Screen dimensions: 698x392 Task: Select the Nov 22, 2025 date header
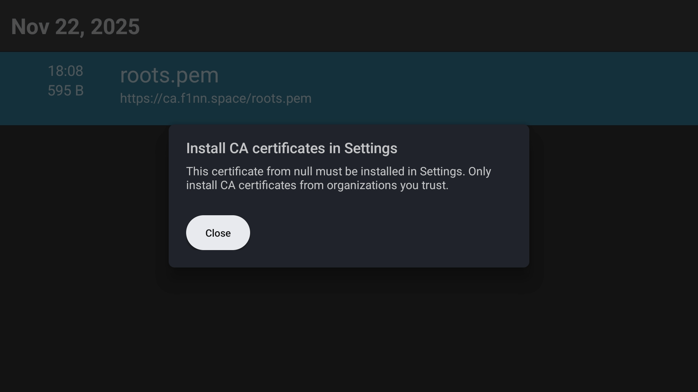tap(75, 26)
